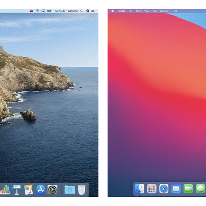Open Mail from the Big Sur dock
Viewport: 206px width, 206px height.
[x=176, y=188]
